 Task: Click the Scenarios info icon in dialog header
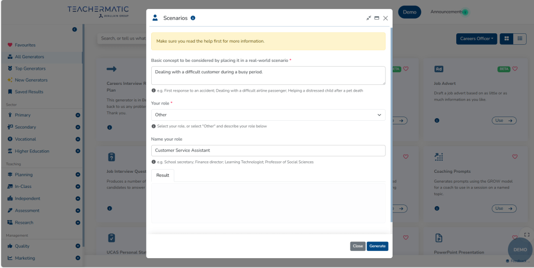[x=193, y=18]
